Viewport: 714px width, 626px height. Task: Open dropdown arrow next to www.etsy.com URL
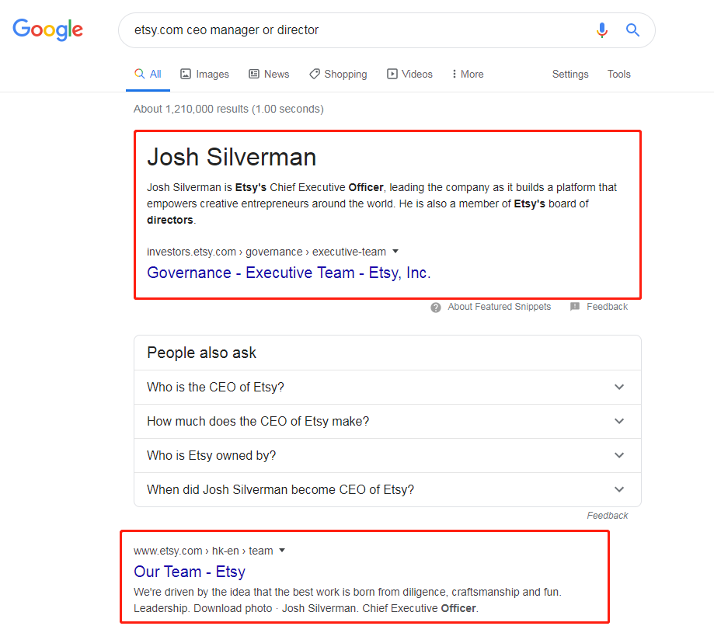(x=282, y=551)
